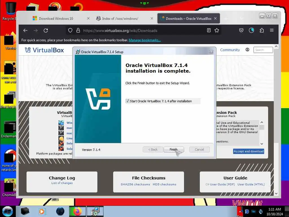This screenshot has width=289, height=217.
Task: Reload the current page
Action: pyautogui.click(x=46, y=31)
